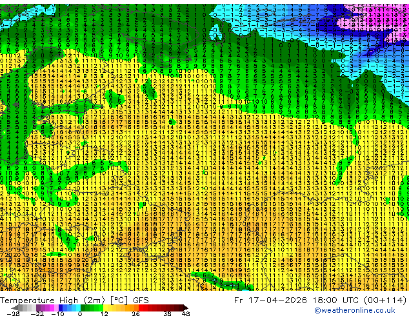Click the '48' label on the color scale

[186, 313]
